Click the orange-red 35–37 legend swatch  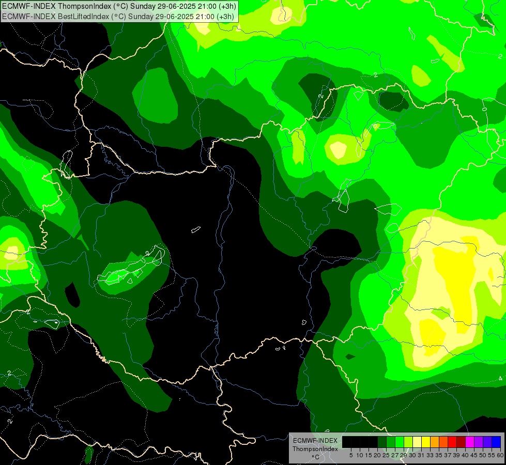pos(443,442)
